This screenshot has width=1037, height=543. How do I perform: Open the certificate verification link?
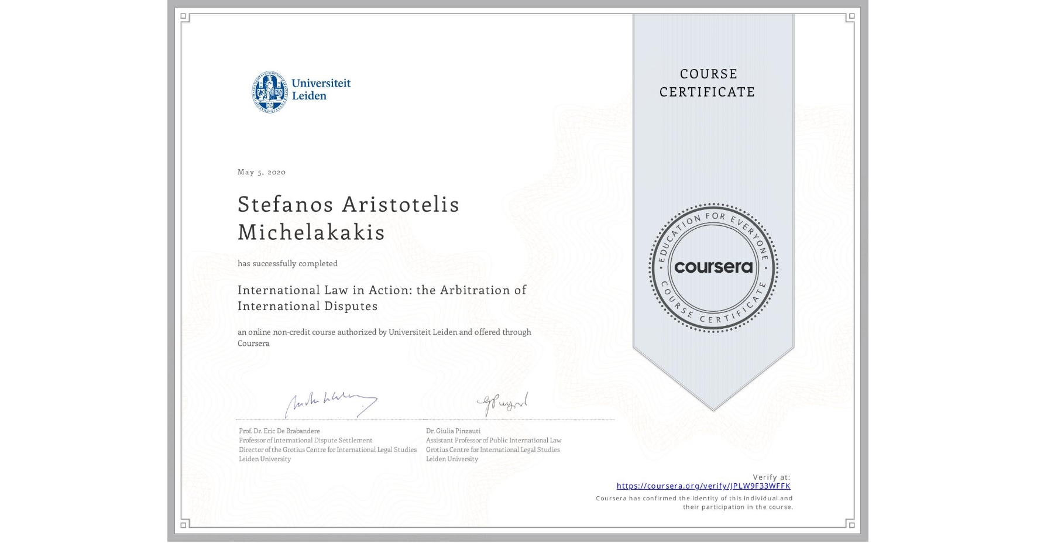point(703,486)
